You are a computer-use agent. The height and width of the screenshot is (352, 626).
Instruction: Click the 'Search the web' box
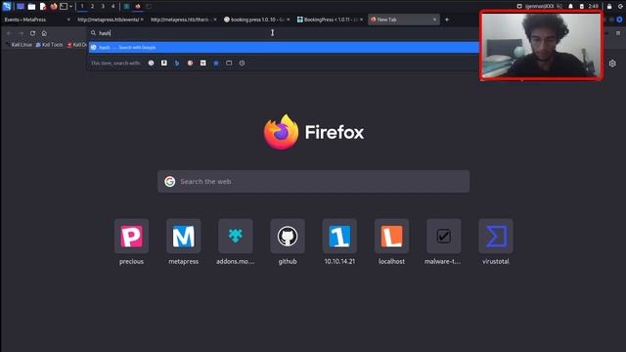pyautogui.click(x=313, y=182)
